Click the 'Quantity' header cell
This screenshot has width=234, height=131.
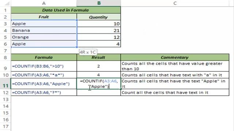[99, 17]
